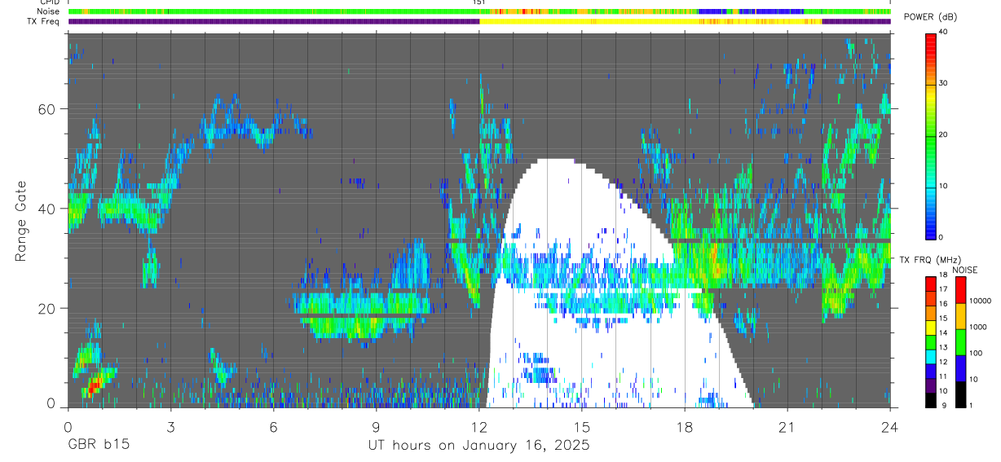Click the purple segment of TX Freq strip

pyautogui.click(x=273, y=21)
